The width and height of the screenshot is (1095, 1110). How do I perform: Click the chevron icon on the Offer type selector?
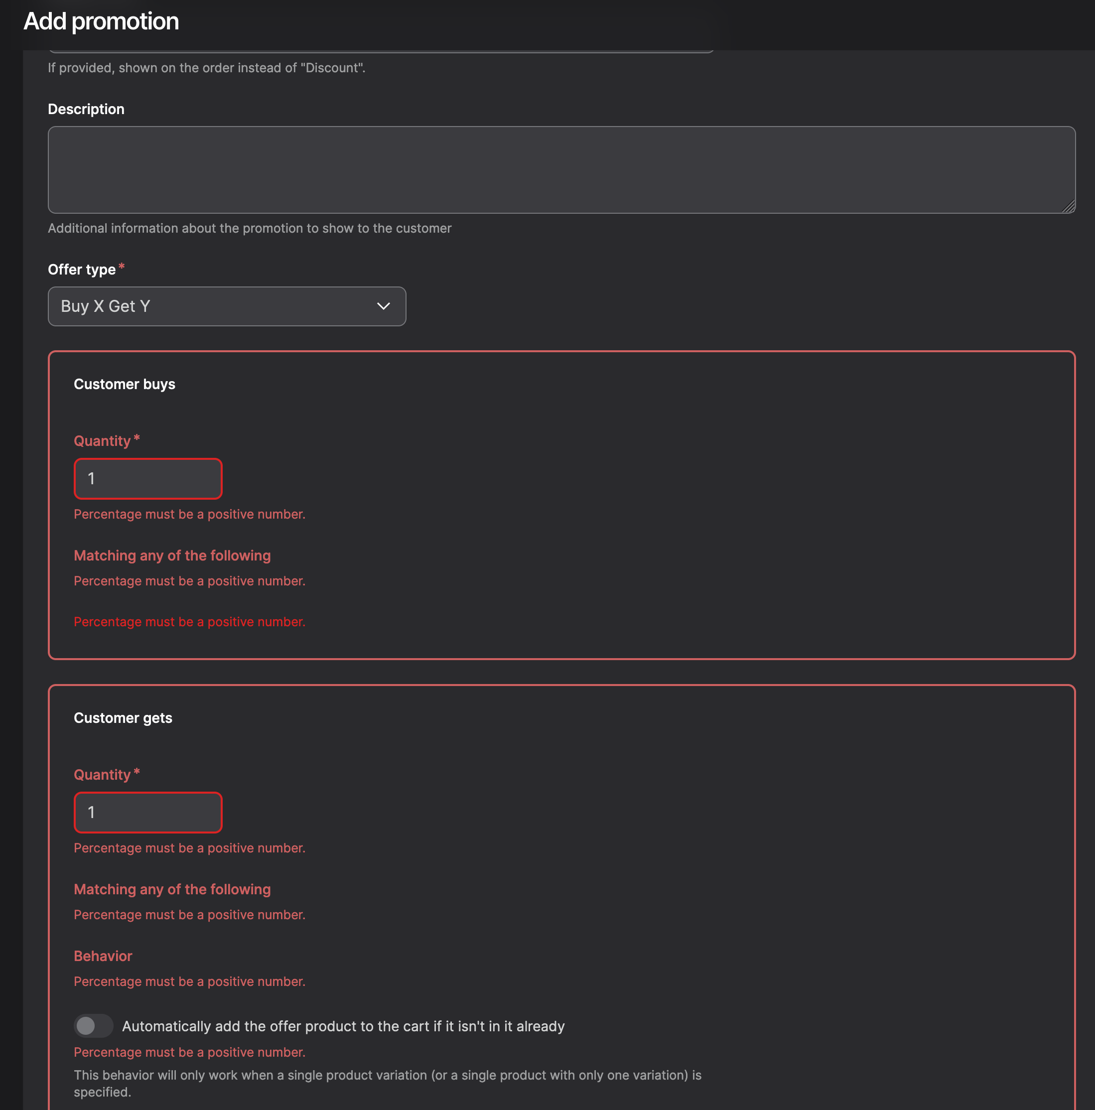pos(383,306)
